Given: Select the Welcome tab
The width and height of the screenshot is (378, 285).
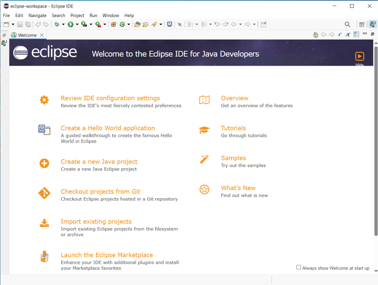Looking at the screenshot, I should pos(27,35).
